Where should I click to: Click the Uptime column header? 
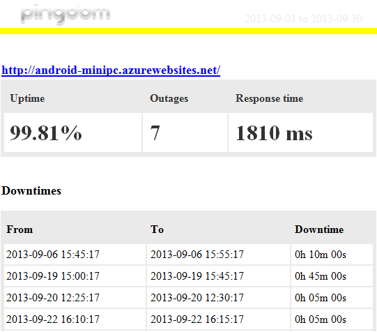tap(27, 98)
